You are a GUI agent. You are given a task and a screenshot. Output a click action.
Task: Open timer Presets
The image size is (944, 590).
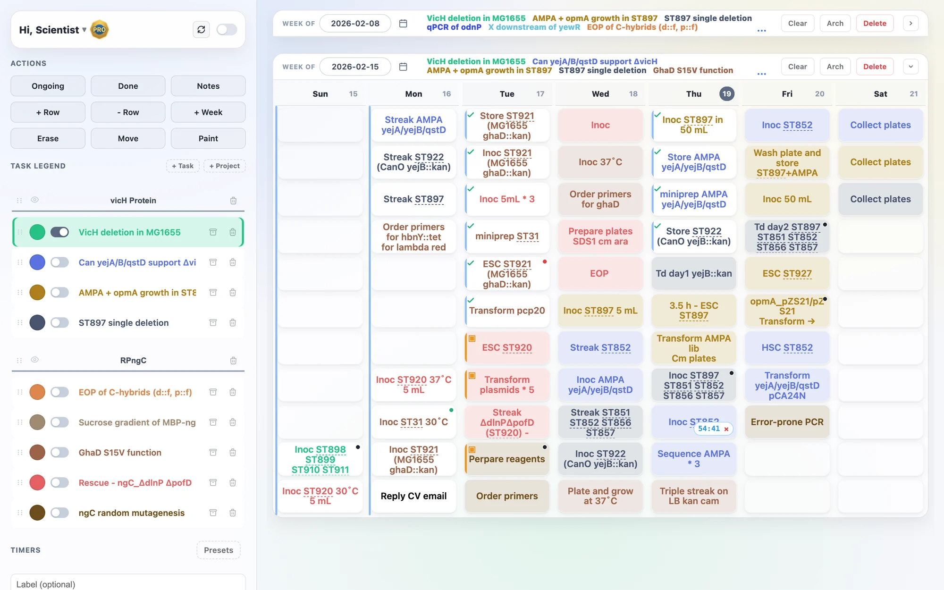[219, 550]
